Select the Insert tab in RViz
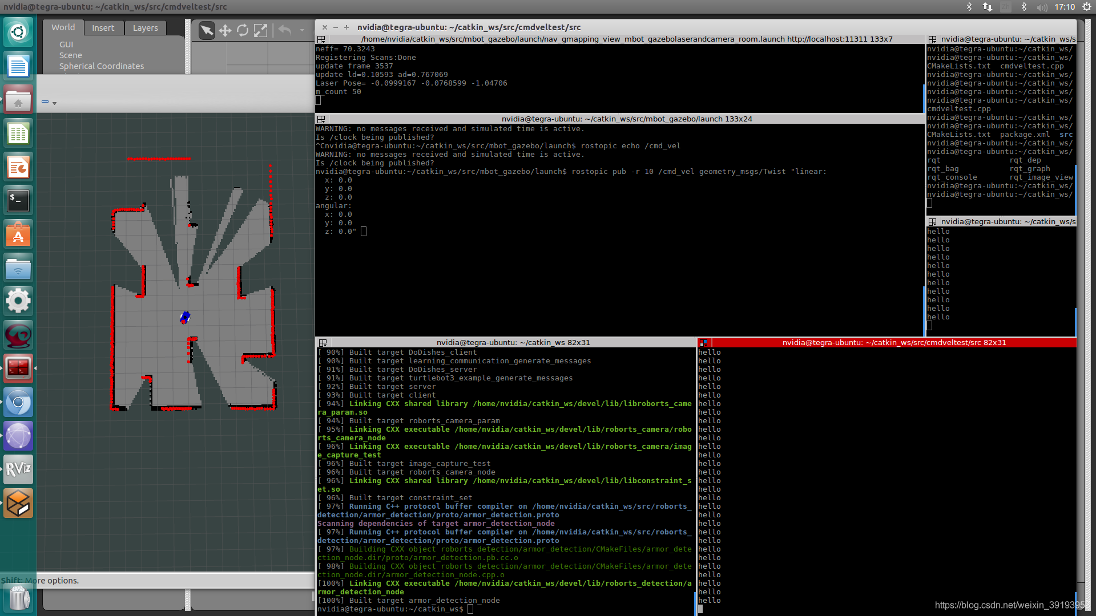This screenshot has height=616, width=1096. pyautogui.click(x=103, y=28)
